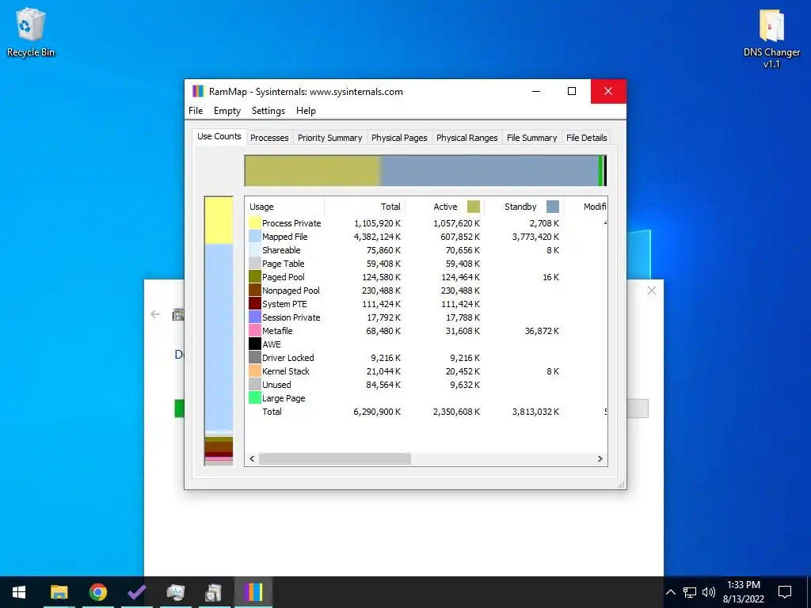Click the AWE black swatch

255,344
